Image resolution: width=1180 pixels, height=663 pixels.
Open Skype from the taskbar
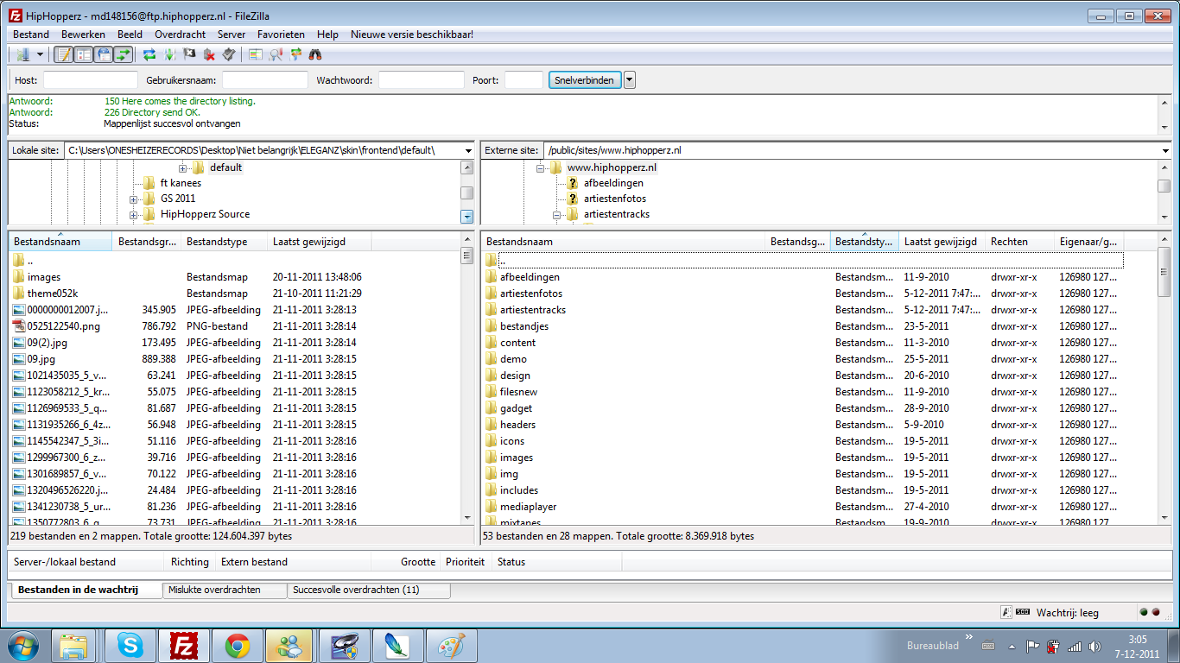(x=130, y=646)
